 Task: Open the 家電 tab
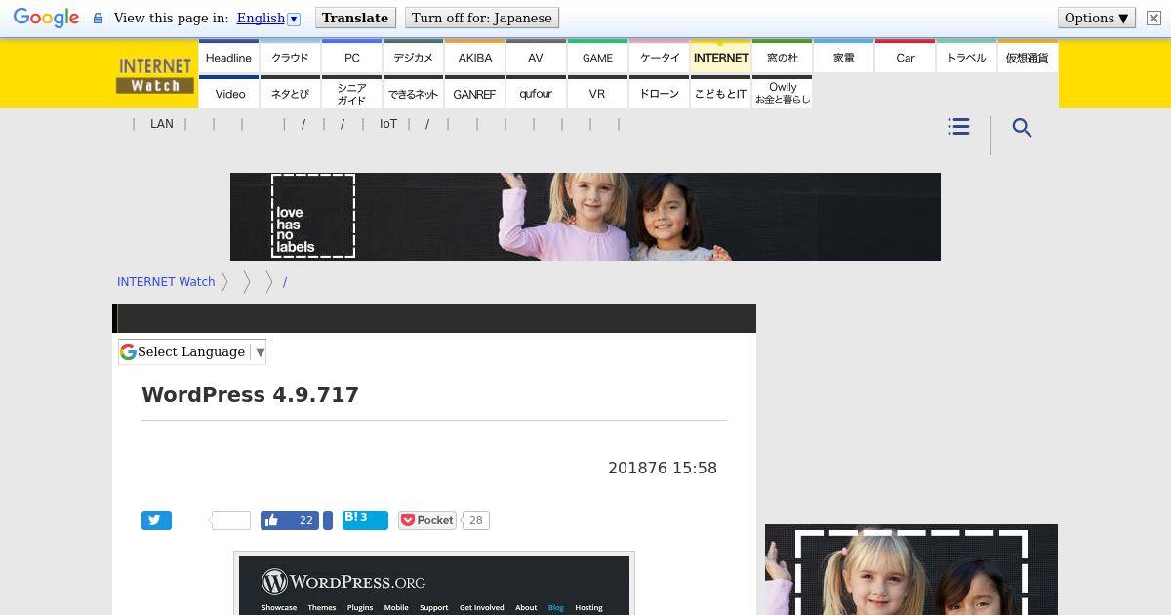click(x=843, y=57)
